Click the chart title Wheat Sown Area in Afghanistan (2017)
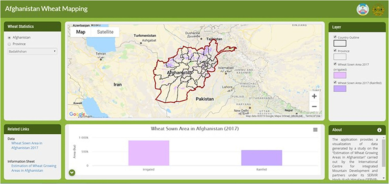389x184 pixels. tap(195, 129)
